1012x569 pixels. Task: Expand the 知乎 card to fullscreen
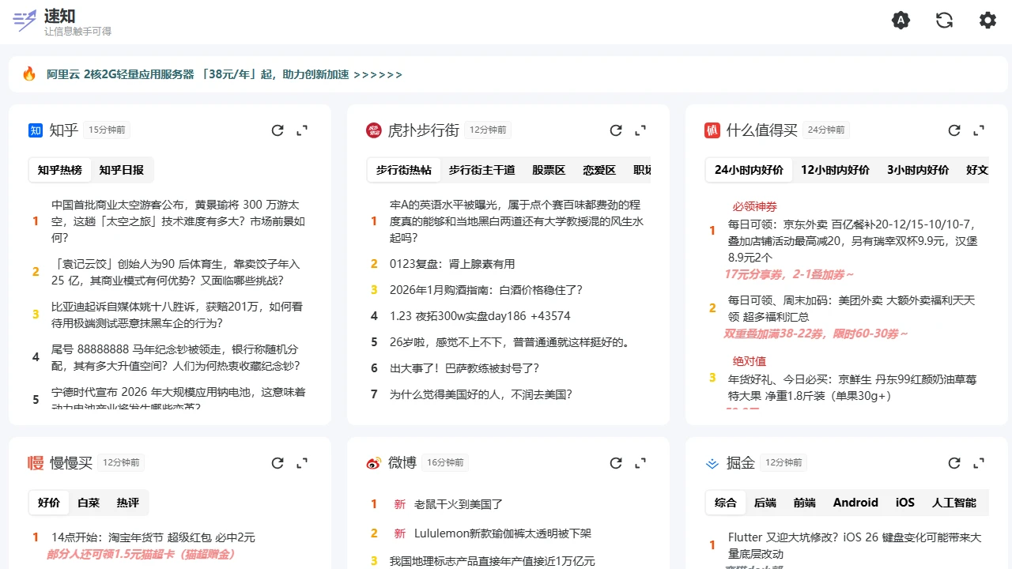click(x=302, y=130)
